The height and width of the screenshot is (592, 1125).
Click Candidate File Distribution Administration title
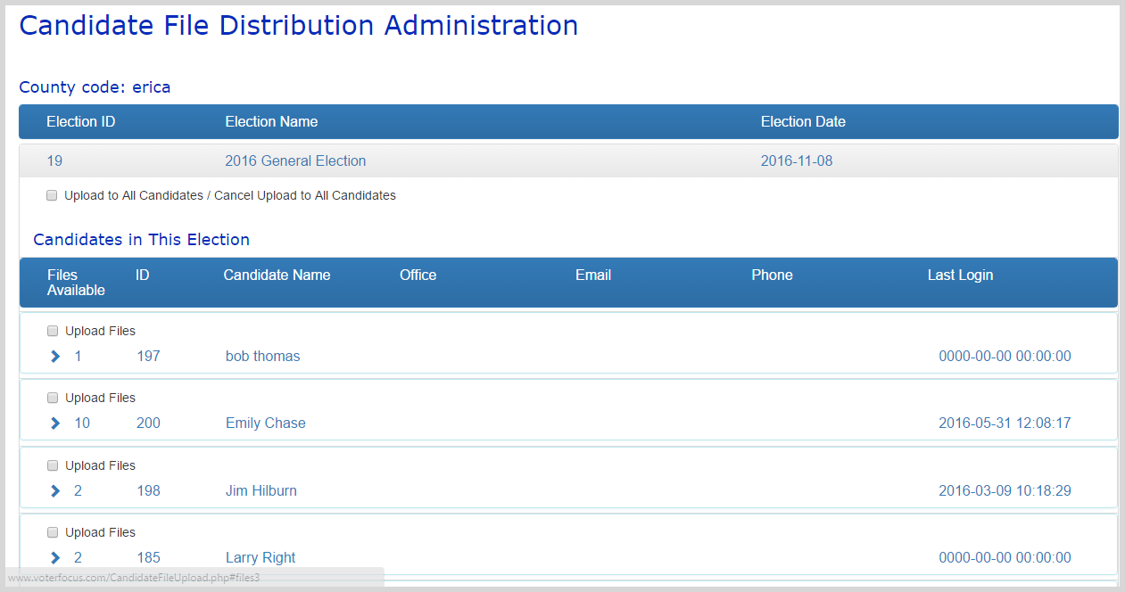click(299, 25)
